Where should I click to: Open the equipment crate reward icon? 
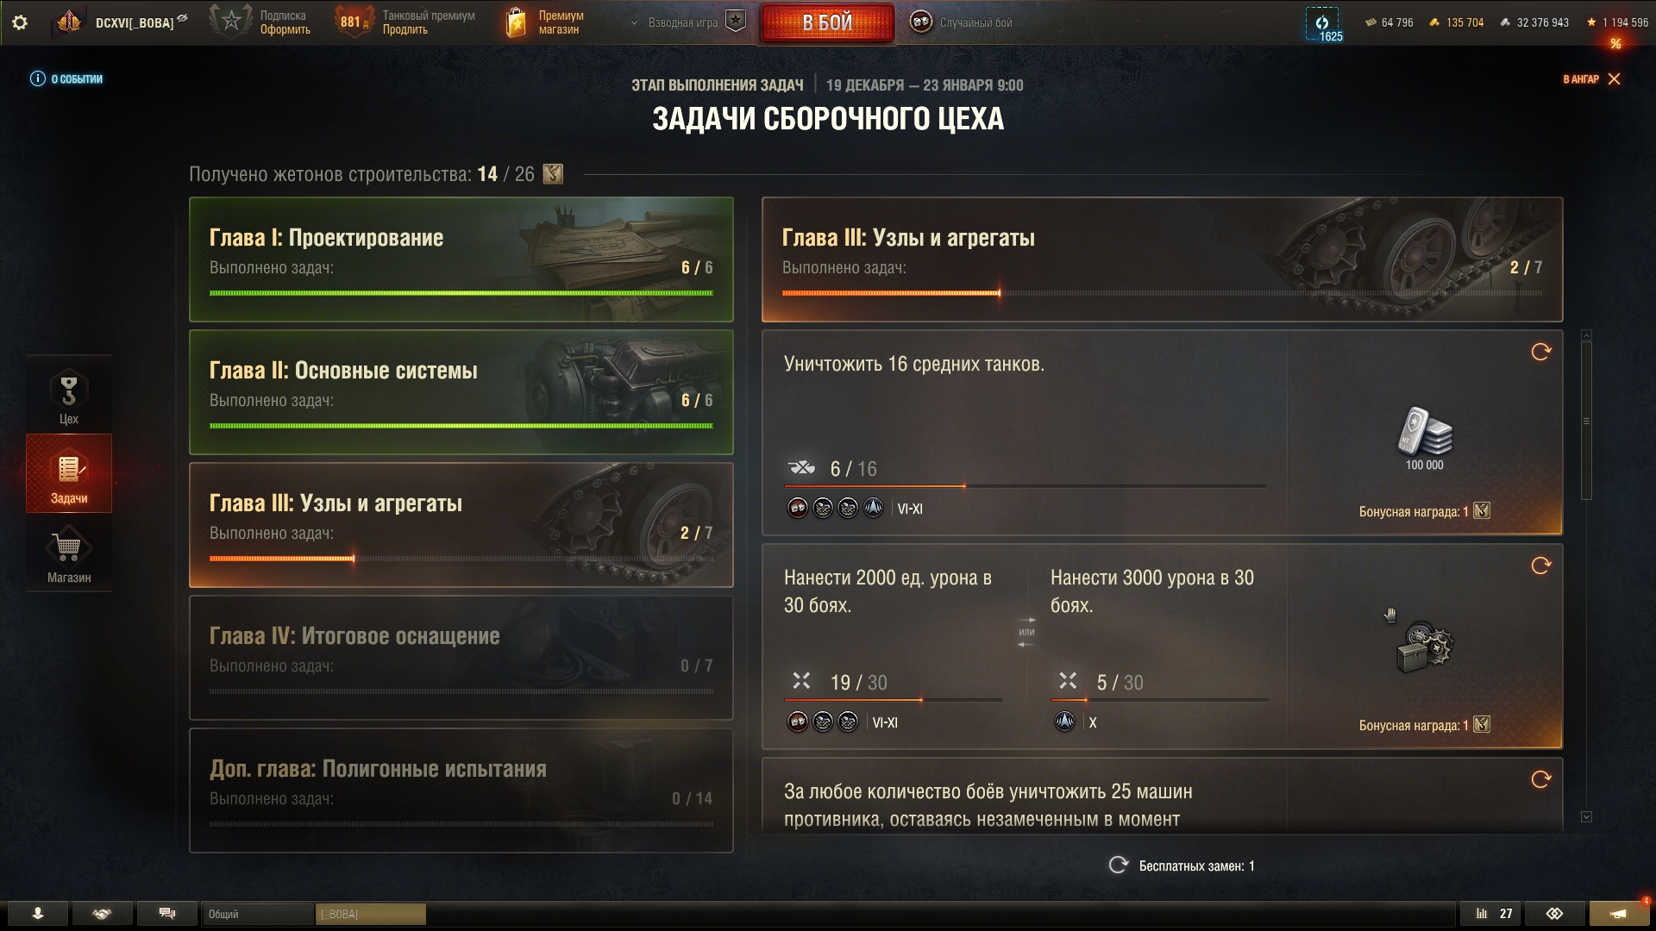pyautogui.click(x=1424, y=646)
